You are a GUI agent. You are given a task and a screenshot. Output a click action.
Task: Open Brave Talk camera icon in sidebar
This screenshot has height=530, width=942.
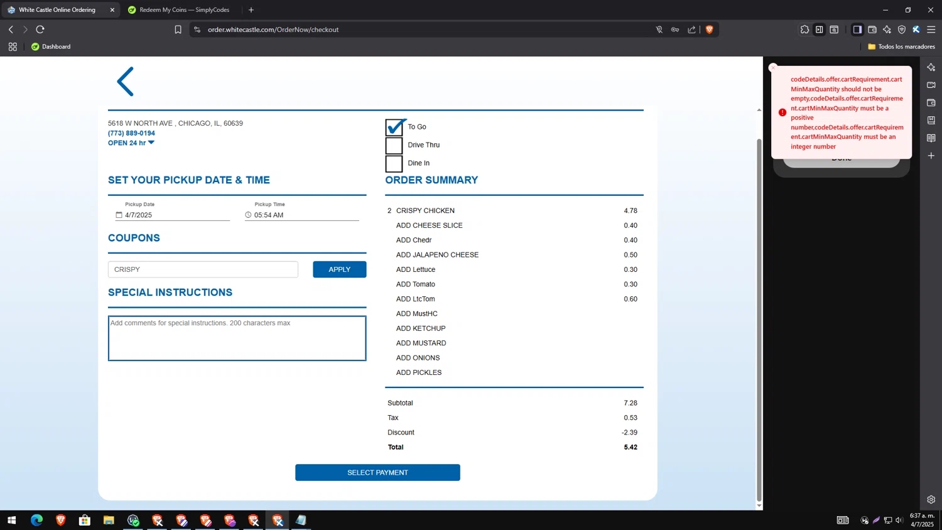(x=931, y=85)
